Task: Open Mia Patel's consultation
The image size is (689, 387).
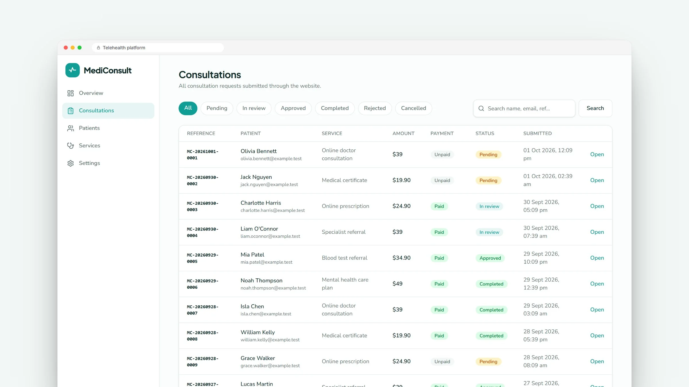Action: click(597, 258)
